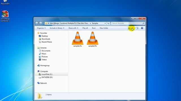
Task: Expand the breadcrumb arrow before Samples
Action: pos(90,23)
